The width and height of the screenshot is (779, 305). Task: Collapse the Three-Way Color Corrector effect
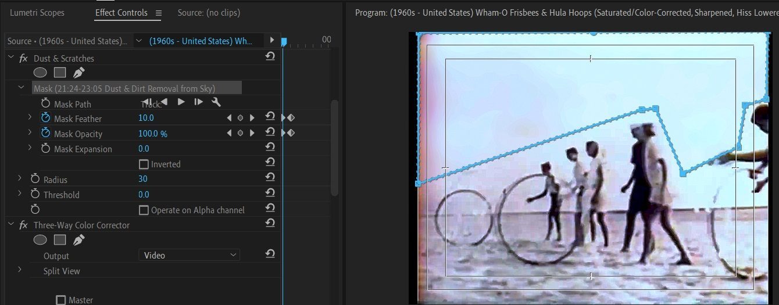[x=11, y=224]
